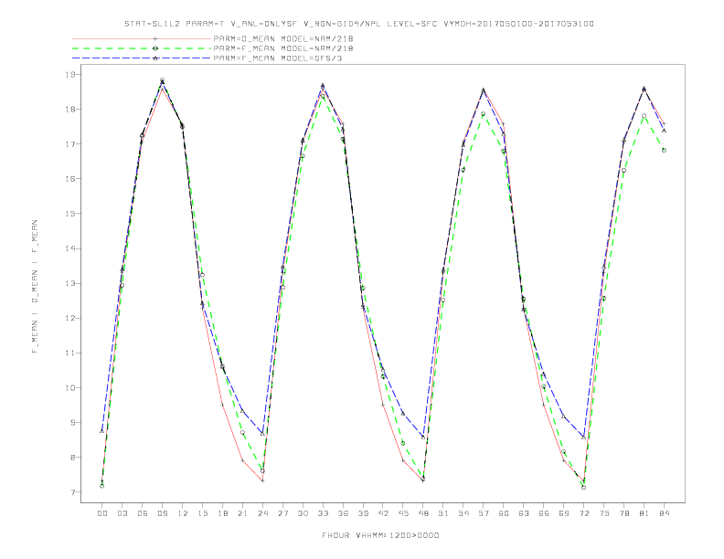
Task: Click x-axis tick label 60
Action: pos(504,513)
